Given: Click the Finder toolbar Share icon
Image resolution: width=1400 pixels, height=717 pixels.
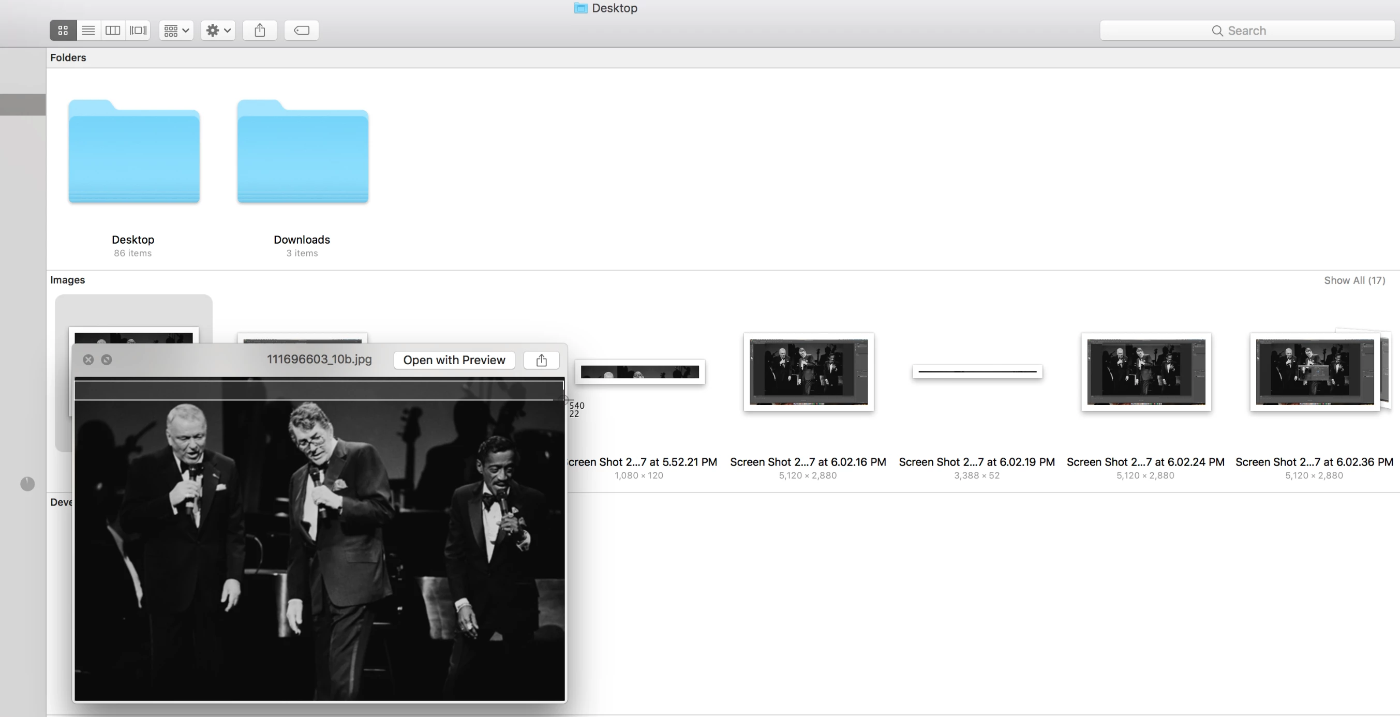Looking at the screenshot, I should coord(260,31).
